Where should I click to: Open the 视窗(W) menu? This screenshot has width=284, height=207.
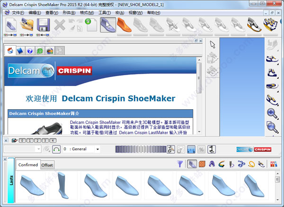(135, 13)
